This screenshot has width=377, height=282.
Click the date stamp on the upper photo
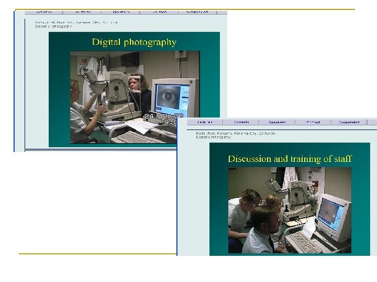163,116
